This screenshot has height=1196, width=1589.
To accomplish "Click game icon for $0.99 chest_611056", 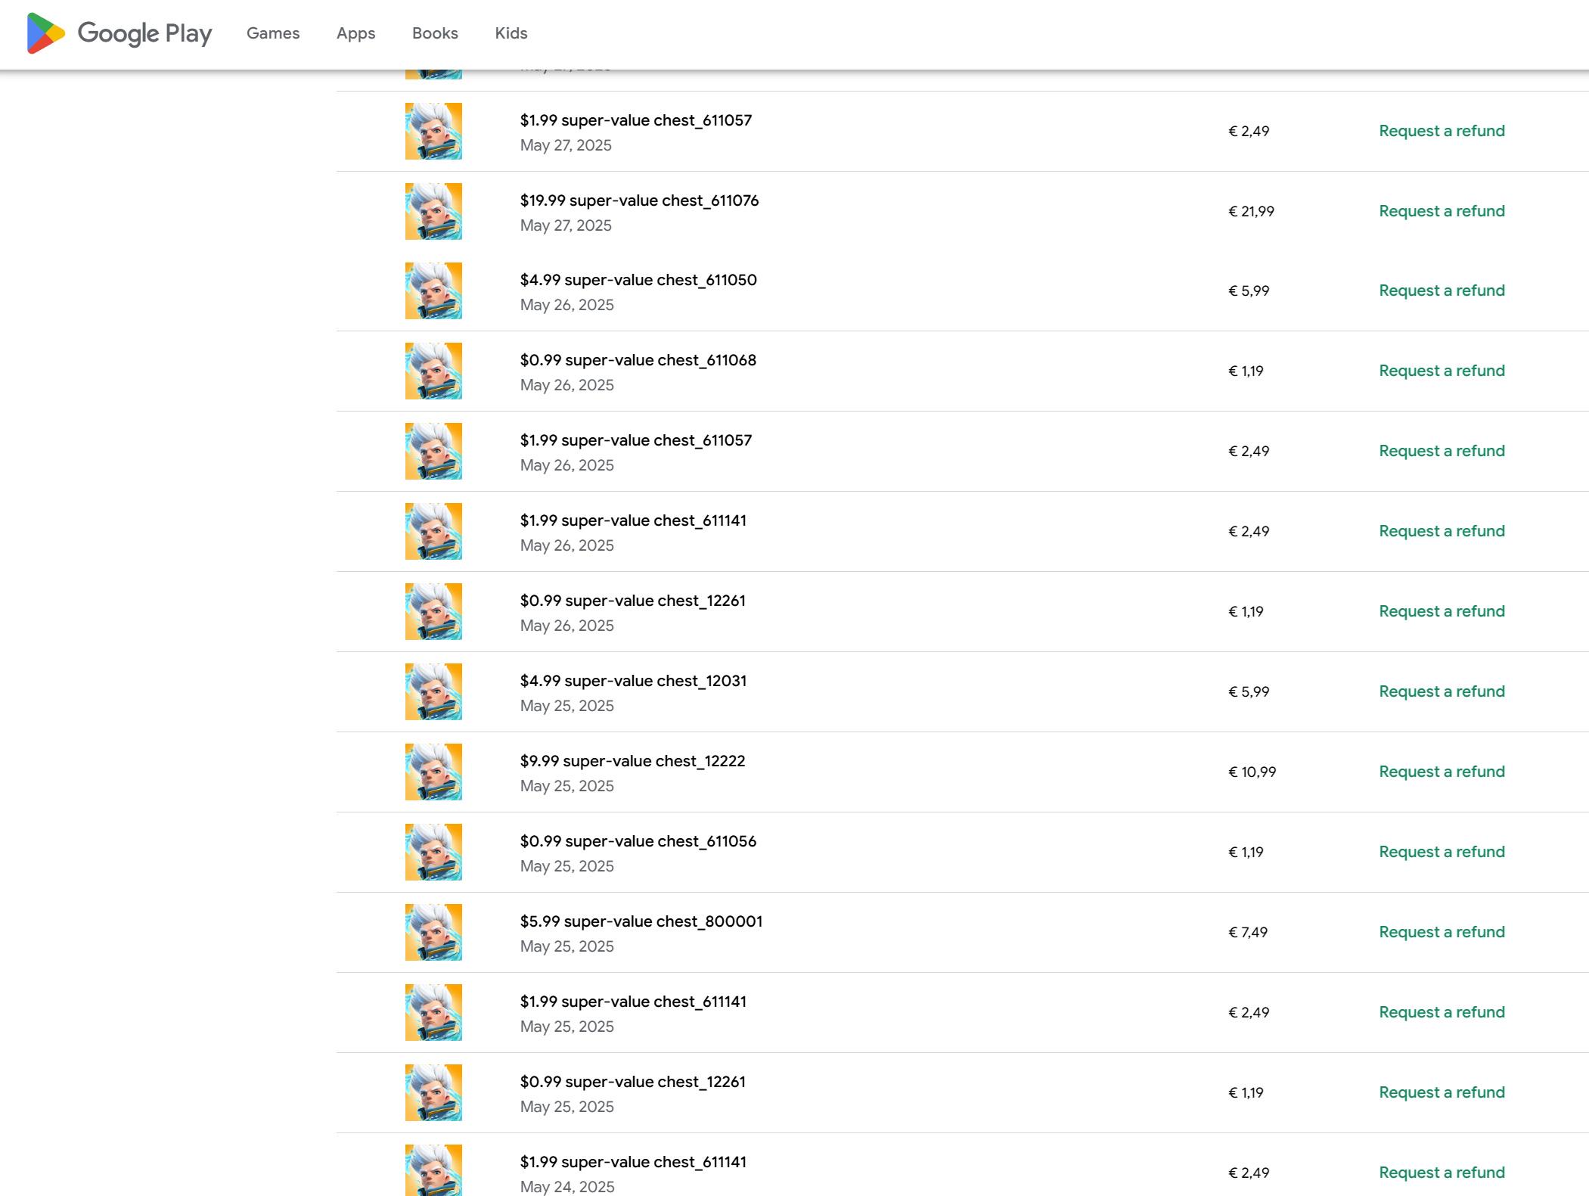I will pos(433,852).
